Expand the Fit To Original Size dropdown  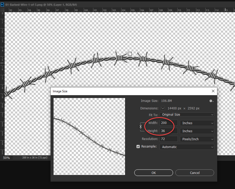187,114
